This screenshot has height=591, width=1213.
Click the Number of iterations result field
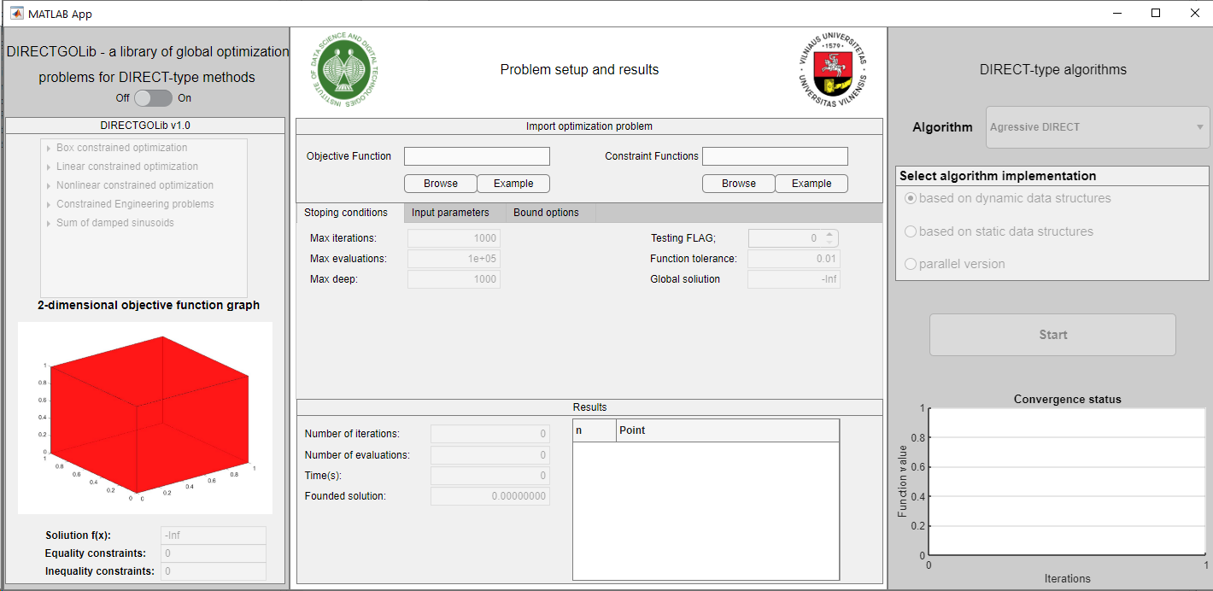[490, 435]
